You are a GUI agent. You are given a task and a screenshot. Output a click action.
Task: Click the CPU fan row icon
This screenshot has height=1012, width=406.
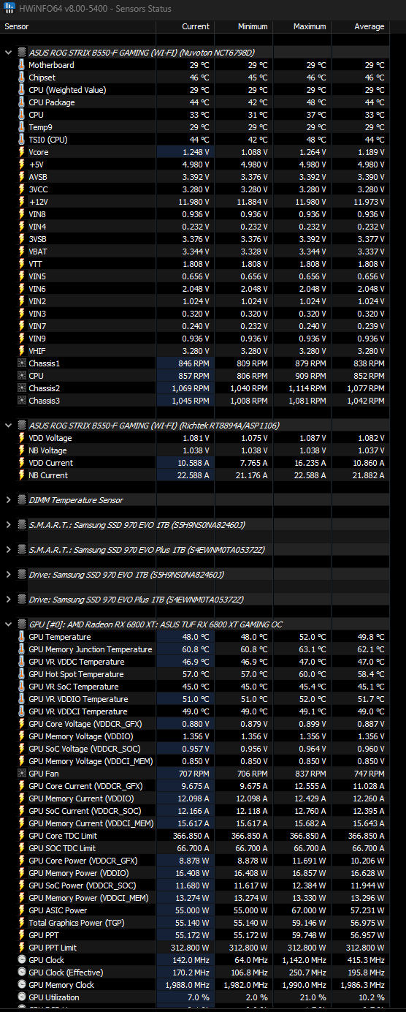click(21, 376)
